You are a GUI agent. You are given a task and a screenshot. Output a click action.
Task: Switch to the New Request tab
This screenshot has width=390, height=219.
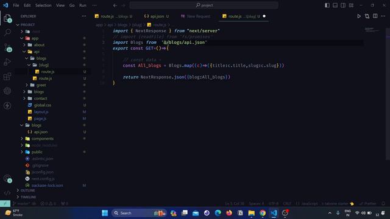click(196, 16)
